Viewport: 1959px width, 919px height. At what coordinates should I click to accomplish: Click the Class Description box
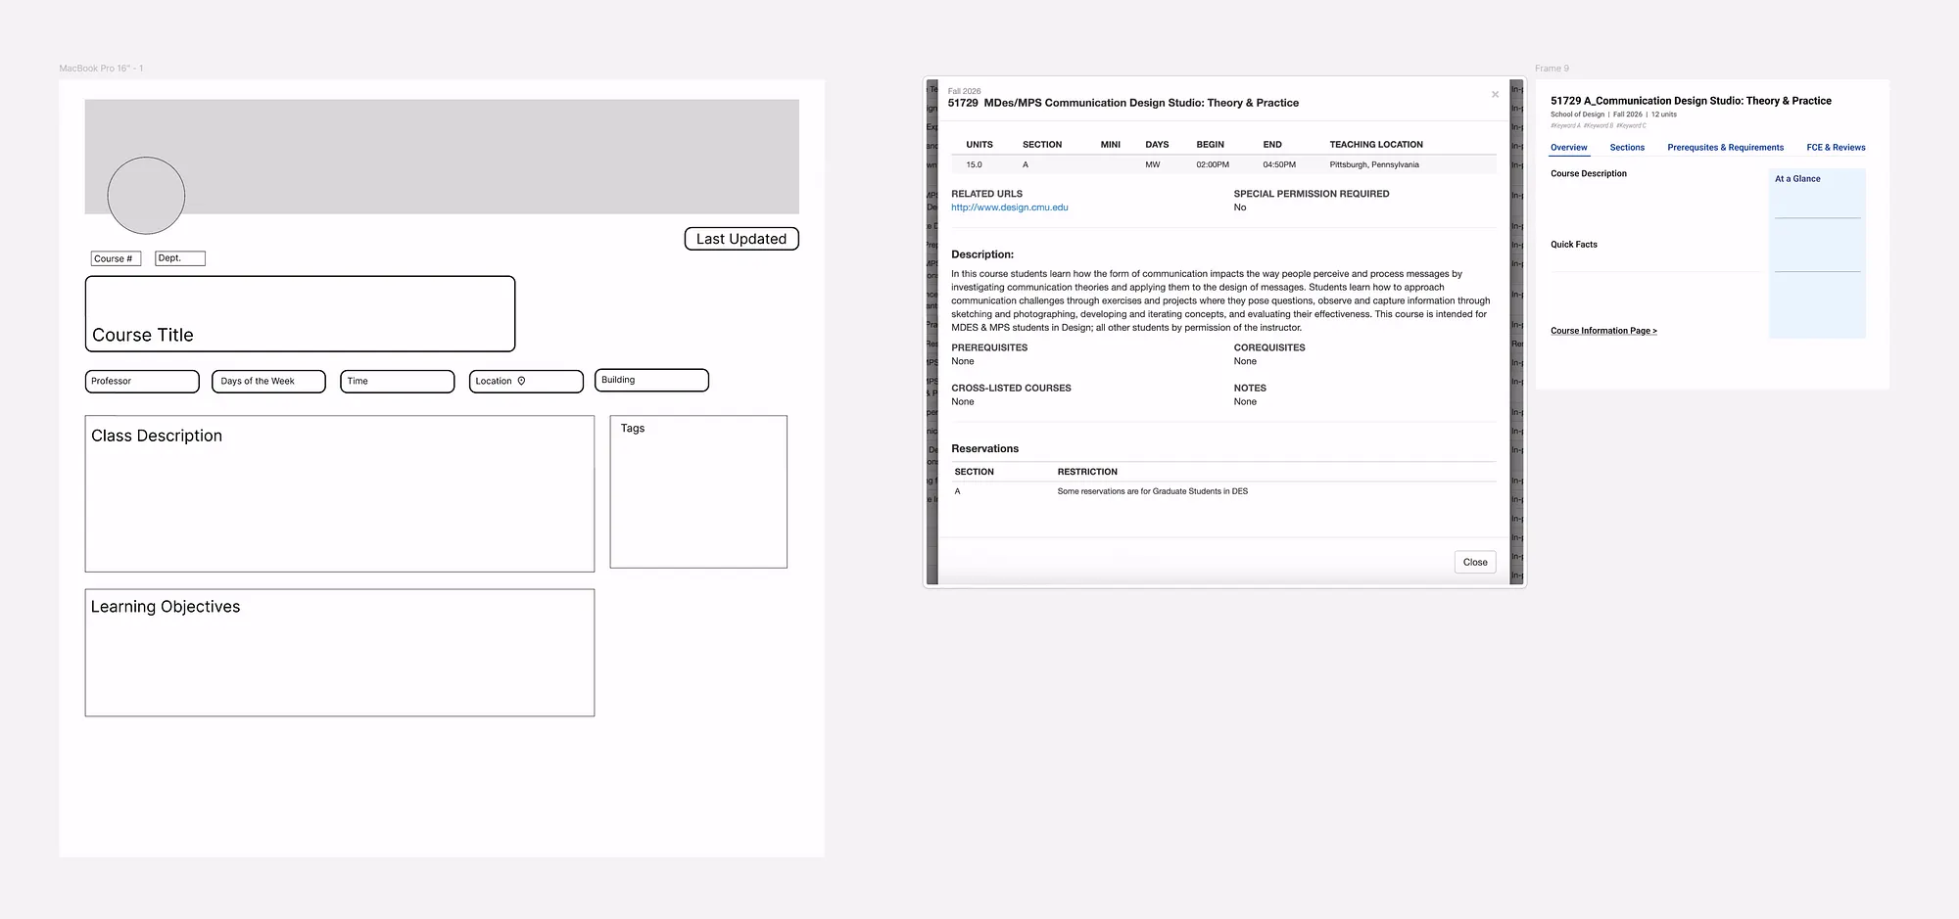(340, 493)
